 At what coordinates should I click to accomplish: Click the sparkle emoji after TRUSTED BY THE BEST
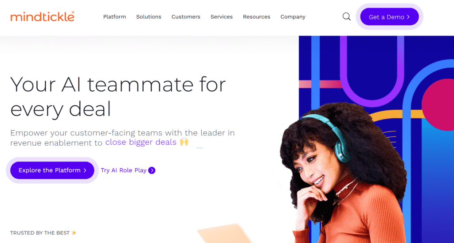click(74, 233)
